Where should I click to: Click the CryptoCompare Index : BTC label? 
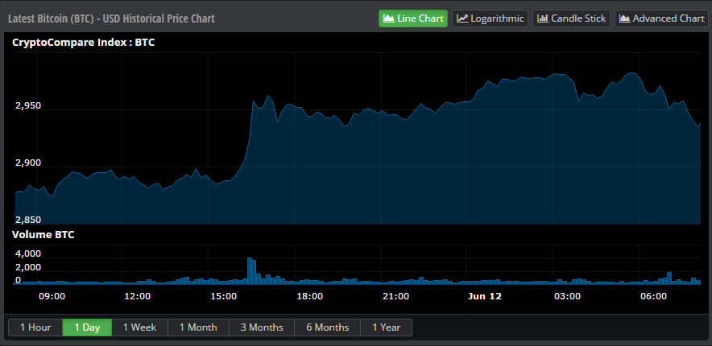pyautogui.click(x=83, y=43)
